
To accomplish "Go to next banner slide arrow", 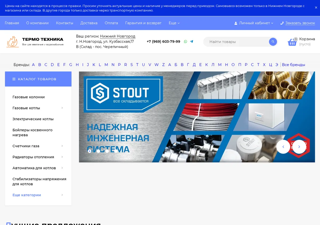I will click(299, 147).
